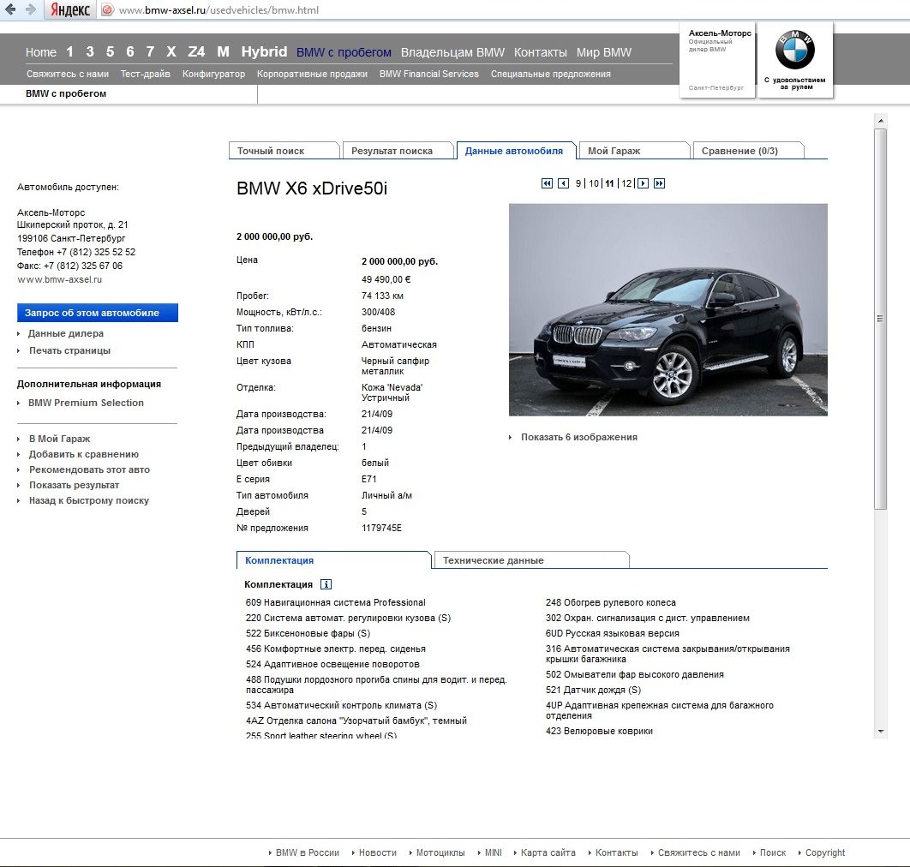Open Контакты in the top menu
Viewport: 910px width, 867px height.
click(541, 52)
